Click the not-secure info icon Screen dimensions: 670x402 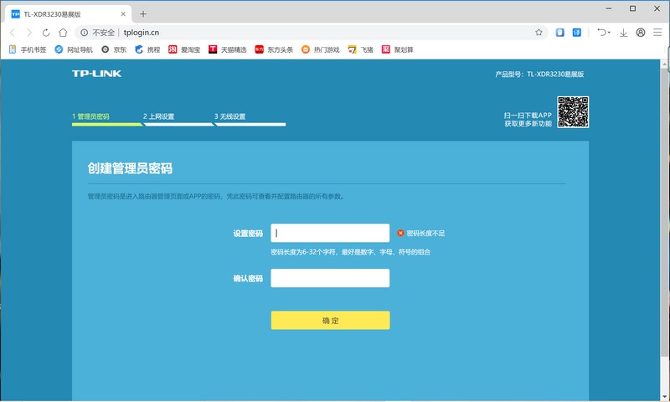(85, 33)
